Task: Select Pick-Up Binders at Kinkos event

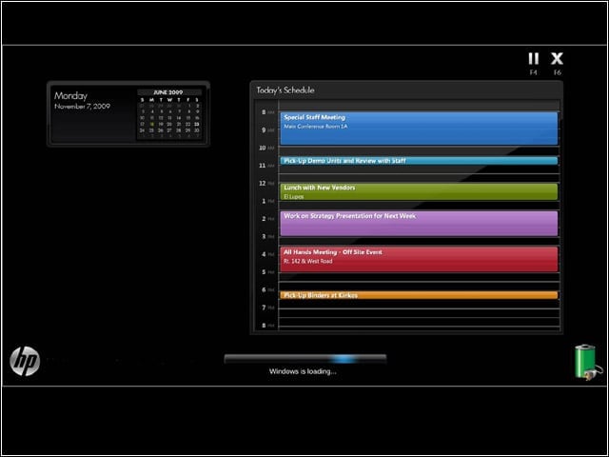Action: (x=419, y=295)
